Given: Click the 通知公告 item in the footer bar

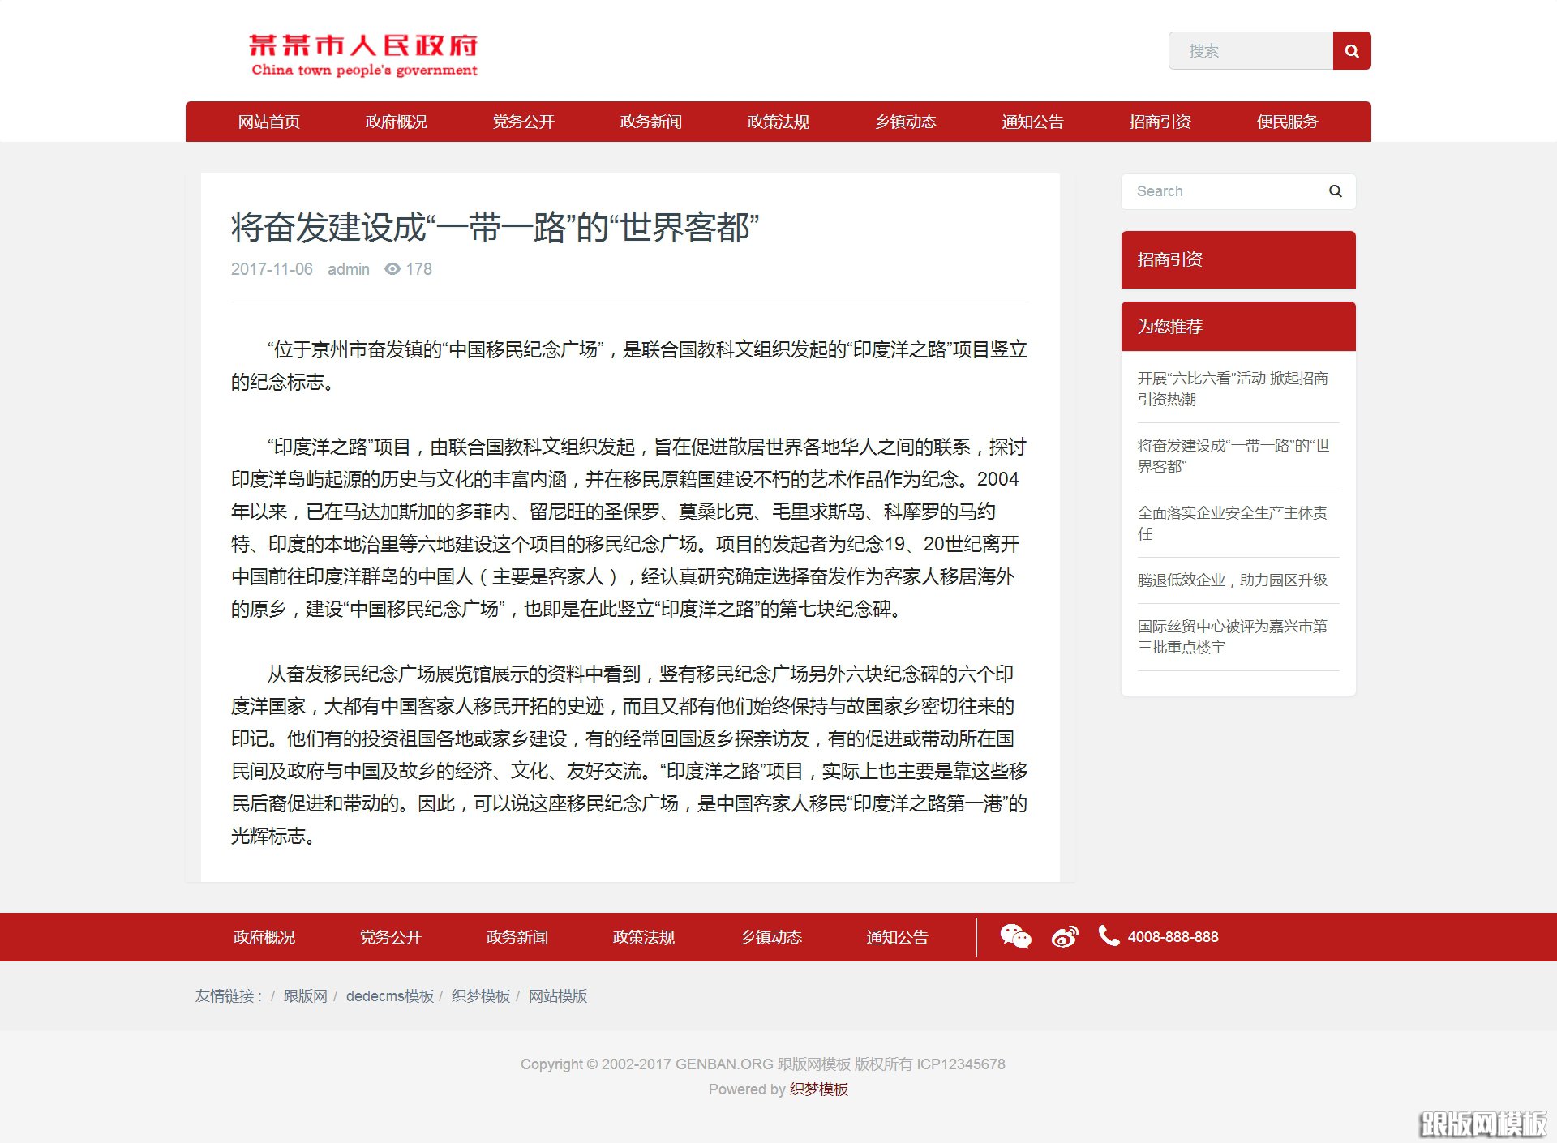Looking at the screenshot, I should pos(898,937).
